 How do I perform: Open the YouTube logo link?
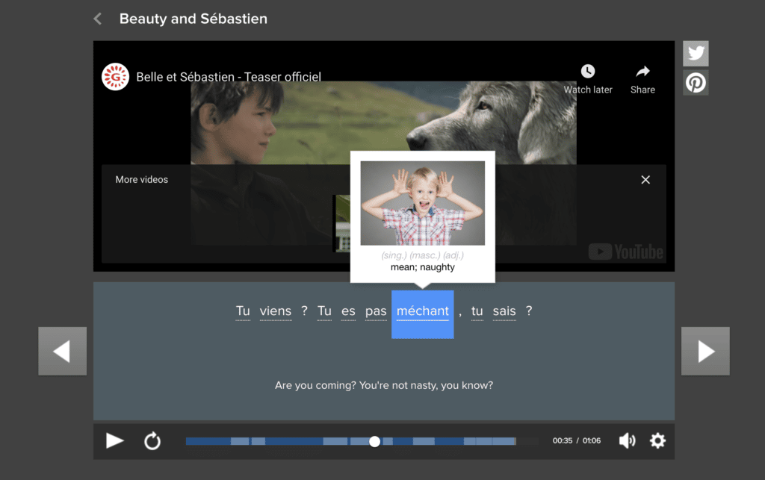coord(625,252)
